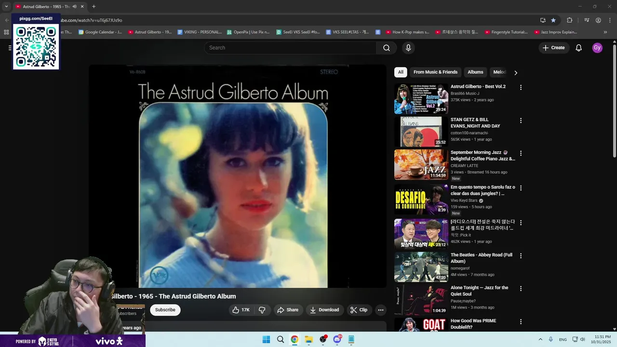Open options for The Beatles - Abbey Road
Viewport: 617px width, 347px height.
521,255
